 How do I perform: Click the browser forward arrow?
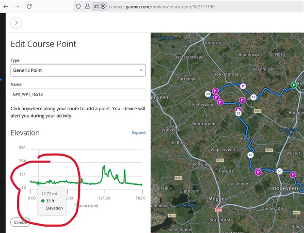click(17, 6)
